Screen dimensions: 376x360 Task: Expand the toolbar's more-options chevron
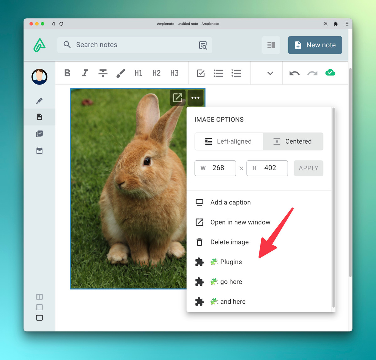(x=270, y=73)
